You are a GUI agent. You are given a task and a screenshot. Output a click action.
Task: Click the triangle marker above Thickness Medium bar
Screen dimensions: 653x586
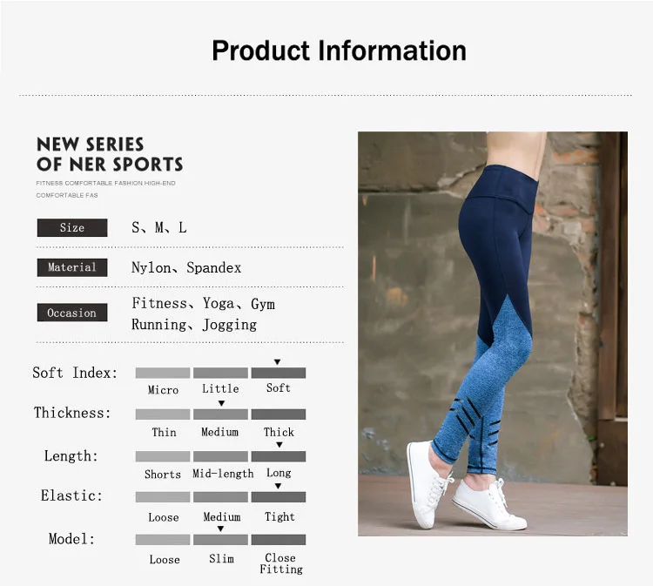tap(221, 403)
